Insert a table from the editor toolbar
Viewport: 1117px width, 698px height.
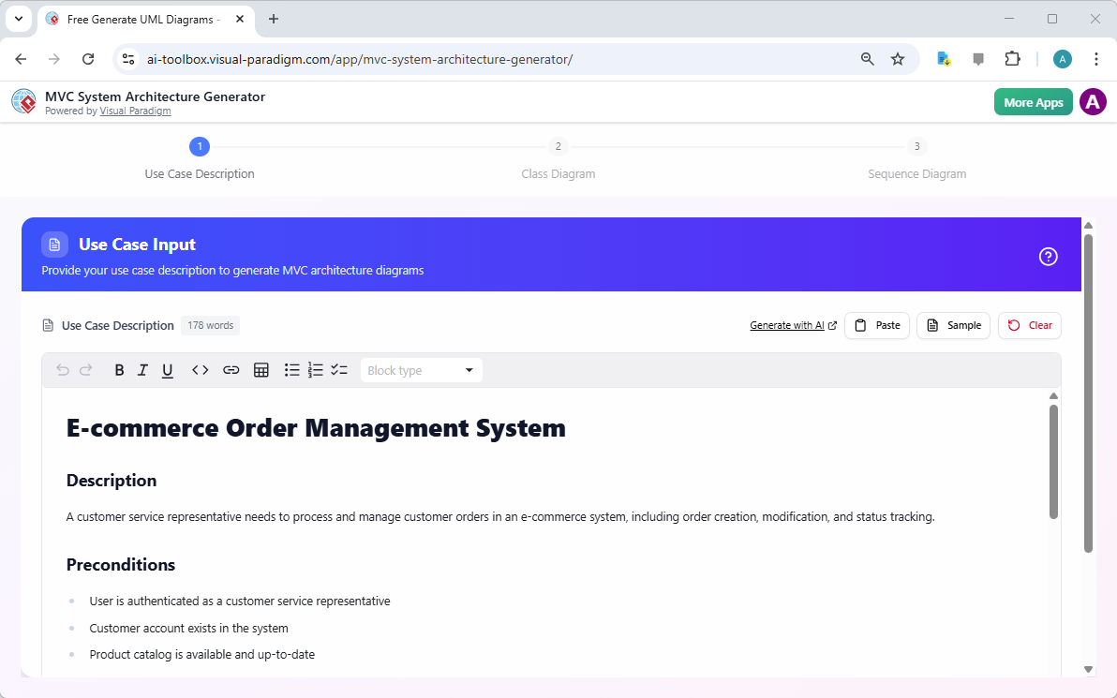click(261, 369)
